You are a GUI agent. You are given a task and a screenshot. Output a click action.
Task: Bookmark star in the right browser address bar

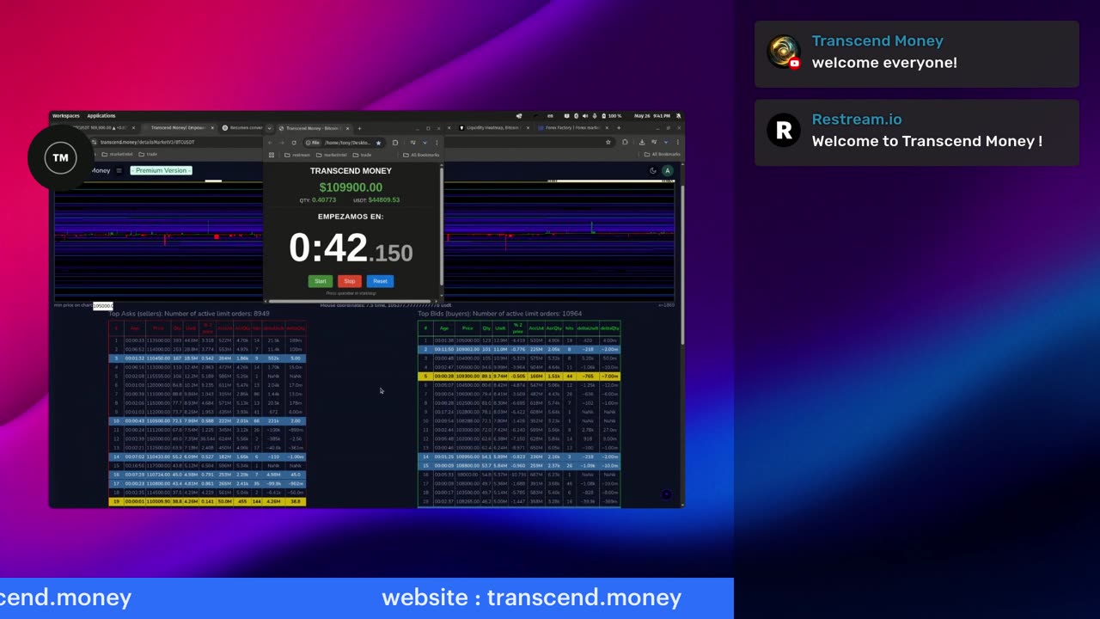click(x=608, y=142)
